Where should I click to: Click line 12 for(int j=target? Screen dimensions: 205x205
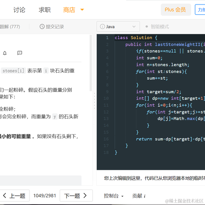176,112
